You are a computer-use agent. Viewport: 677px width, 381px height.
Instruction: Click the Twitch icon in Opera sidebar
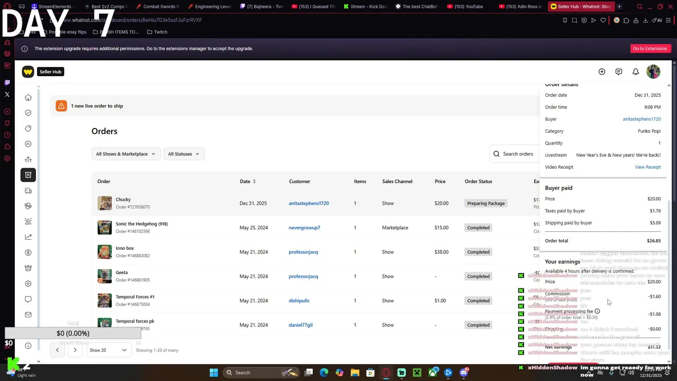tap(7, 83)
